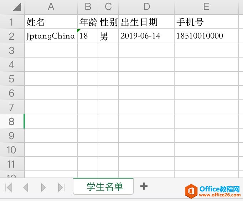The height and width of the screenshot is (201, 243).
Task: Click empty cell C10
Action: [x=108, y=150]
